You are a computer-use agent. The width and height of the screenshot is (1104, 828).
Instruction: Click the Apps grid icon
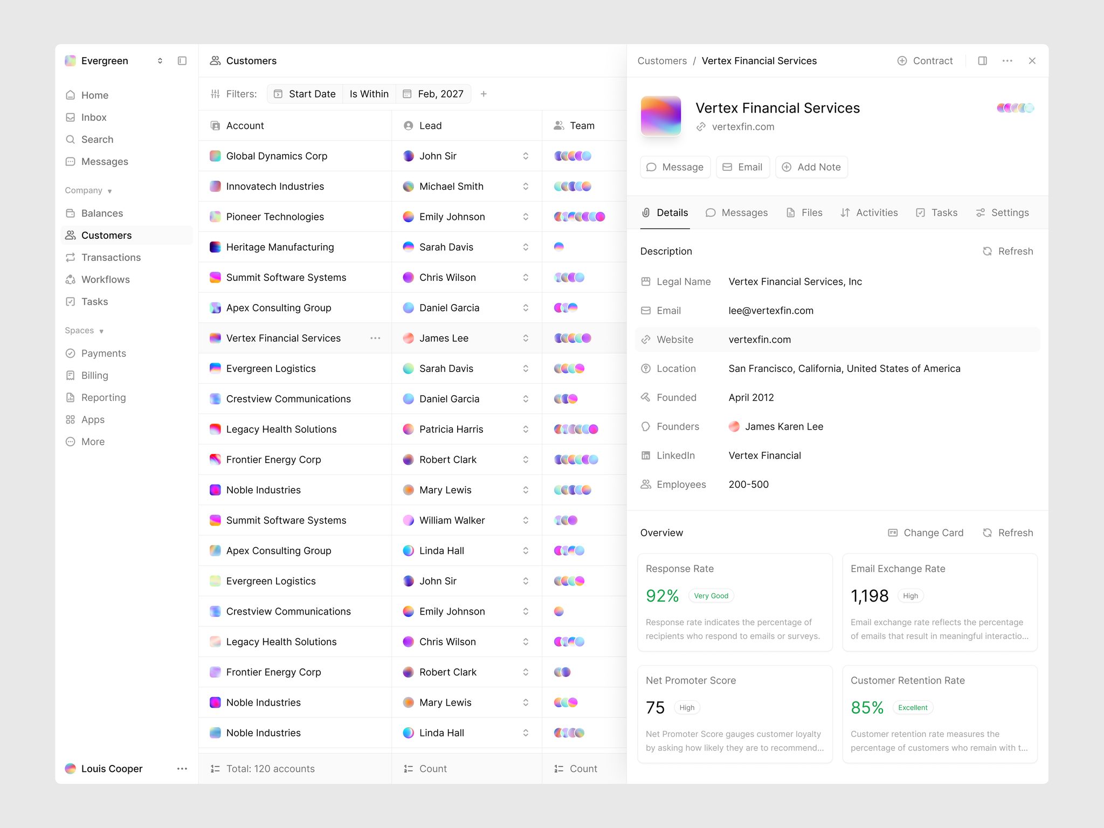(70, 420)
